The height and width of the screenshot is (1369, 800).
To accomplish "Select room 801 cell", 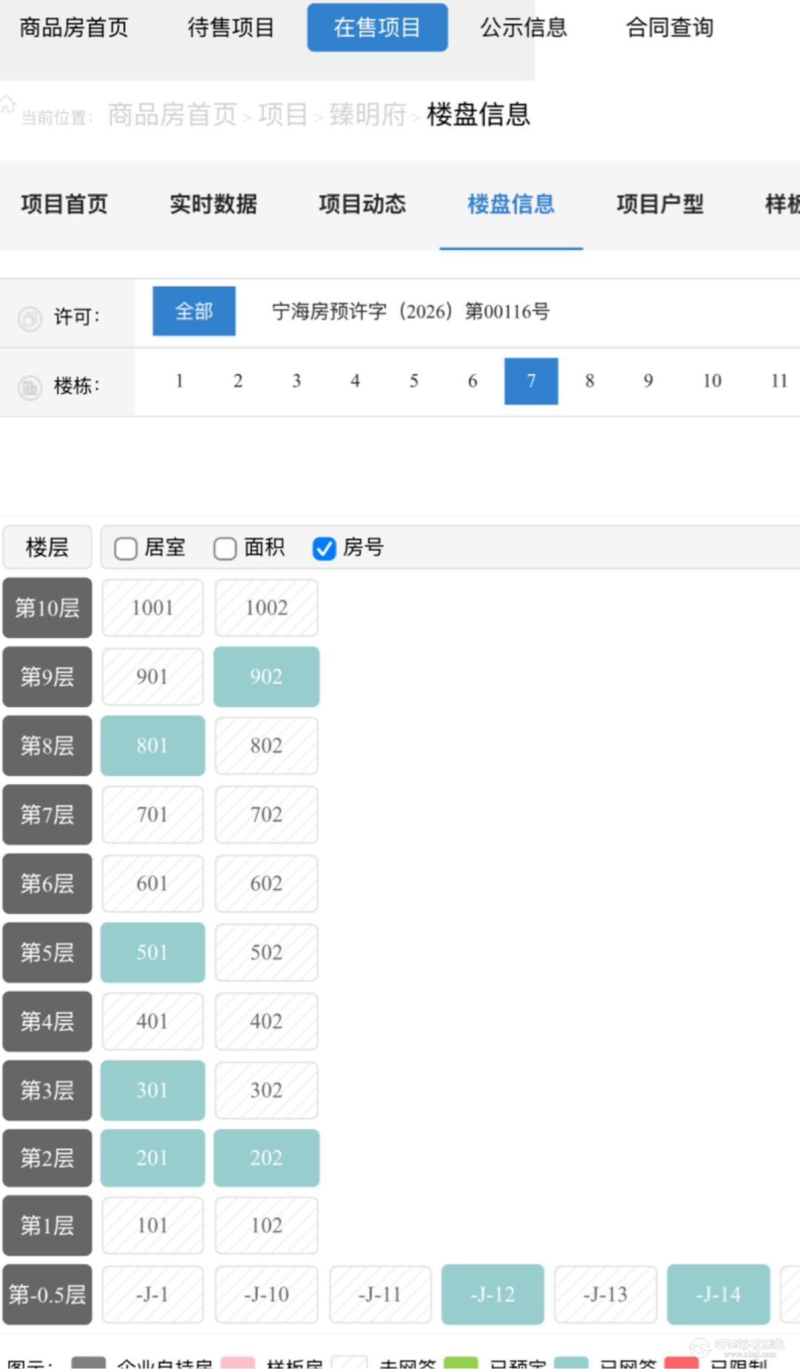I will pos(153,746).
